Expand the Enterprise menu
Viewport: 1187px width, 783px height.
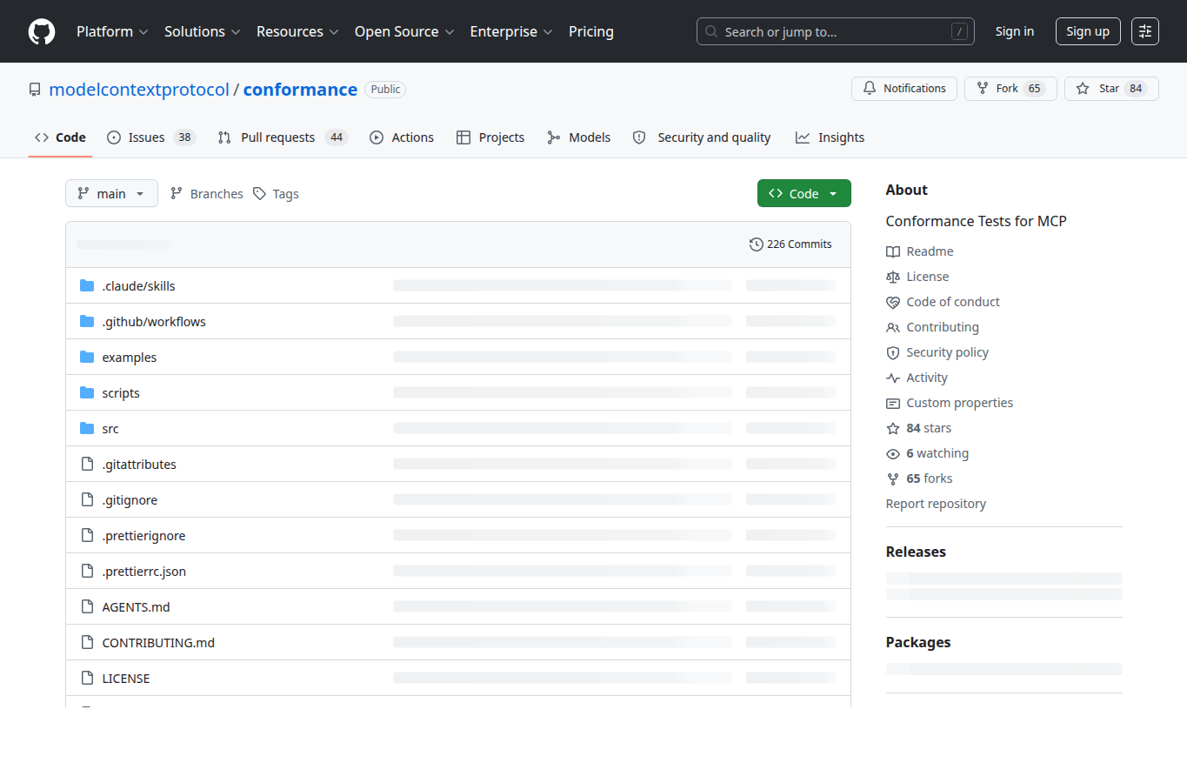511,31
